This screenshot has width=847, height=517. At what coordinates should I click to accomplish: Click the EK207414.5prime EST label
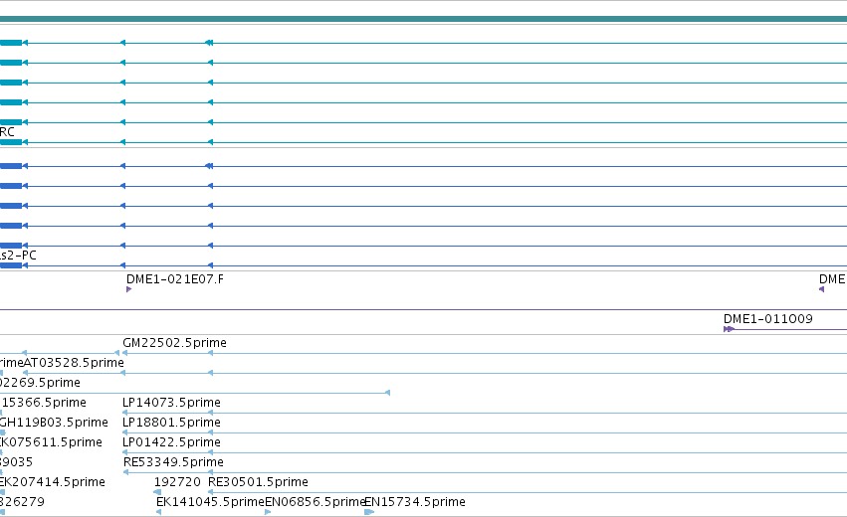pos(53,482)
